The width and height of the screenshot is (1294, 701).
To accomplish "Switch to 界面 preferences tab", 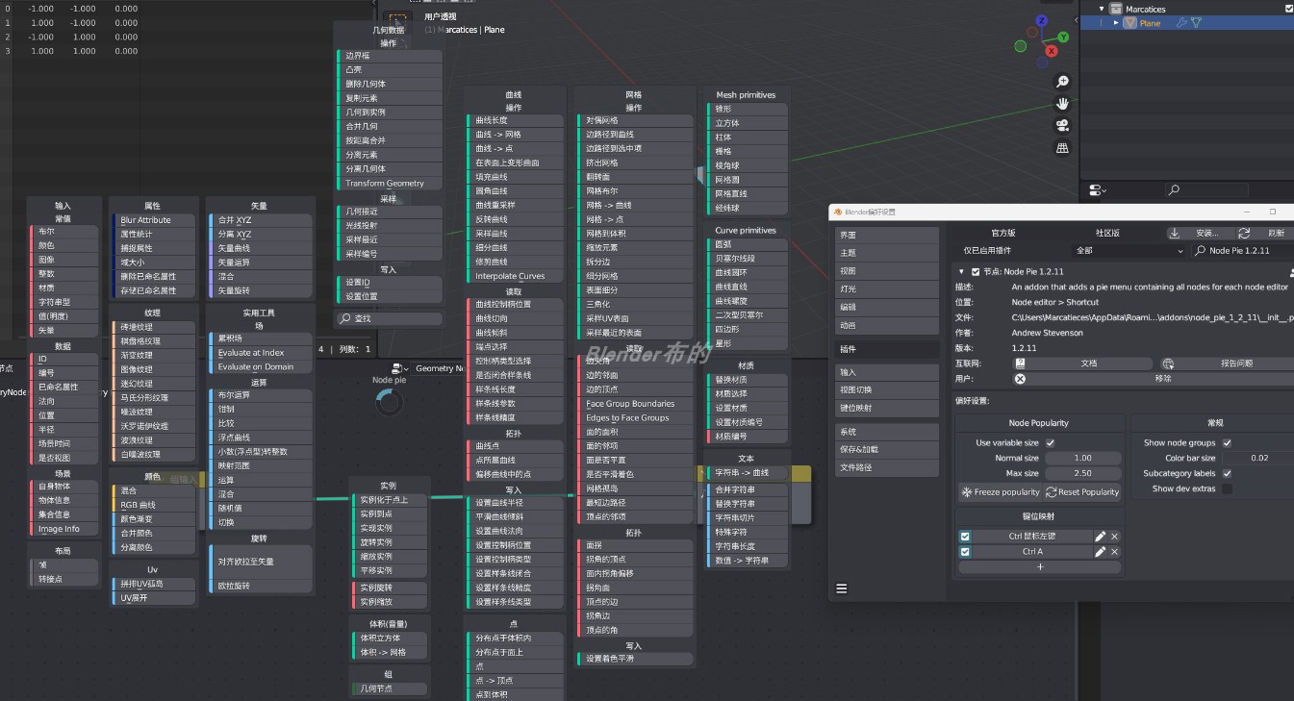I will (x=887, y=235).
